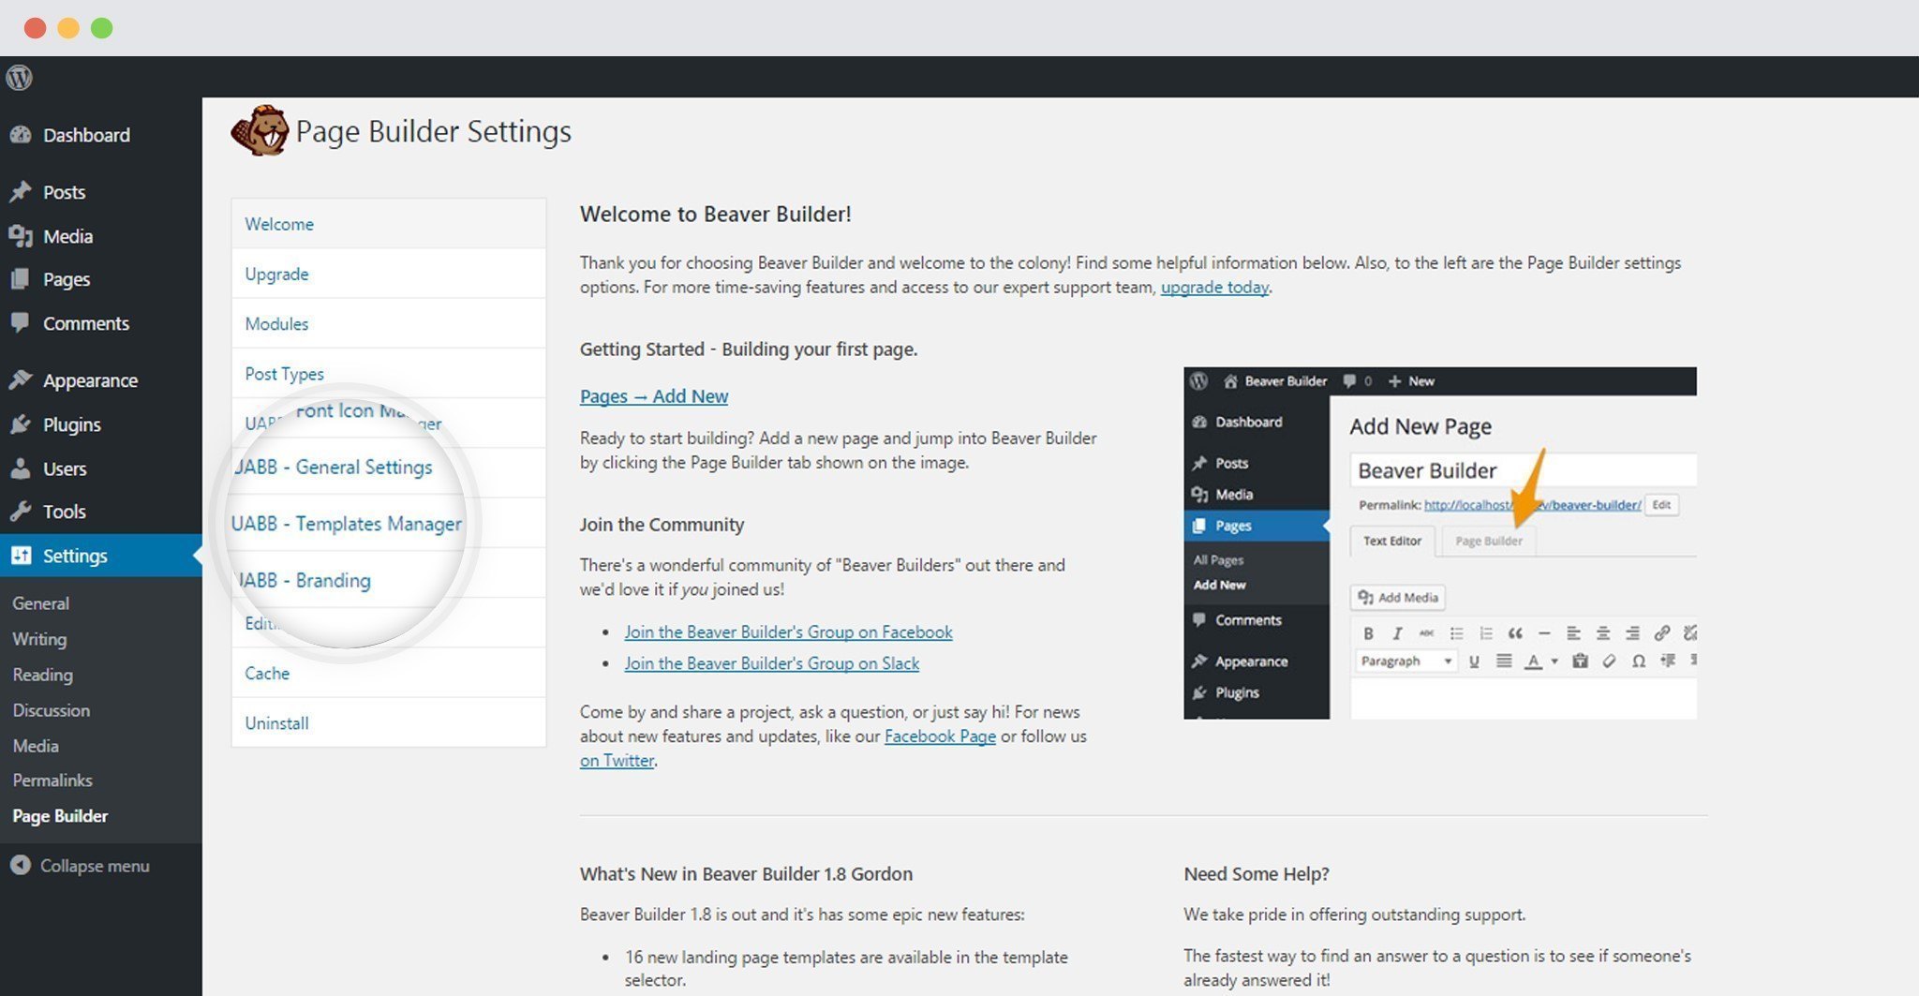Click the WordPress logo in the top bar
Viewport: 1919px width, 996px height.
(19, 78)
